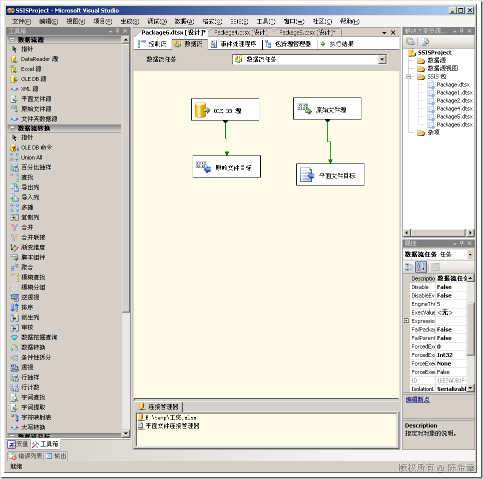Open the 文件 menu
483x479 pixels.
click(22, 21)
